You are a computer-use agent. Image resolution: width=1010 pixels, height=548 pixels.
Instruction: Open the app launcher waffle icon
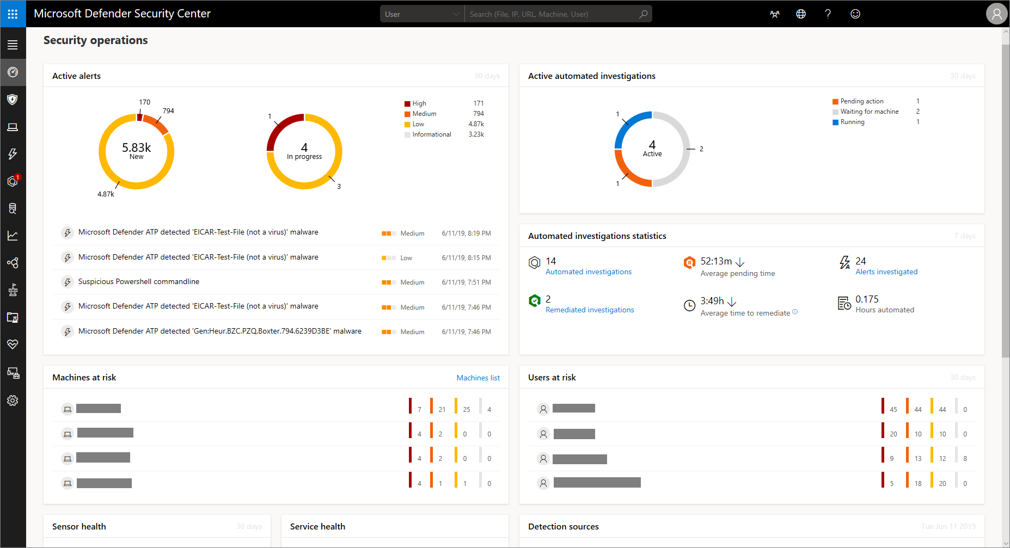point(13,14)
